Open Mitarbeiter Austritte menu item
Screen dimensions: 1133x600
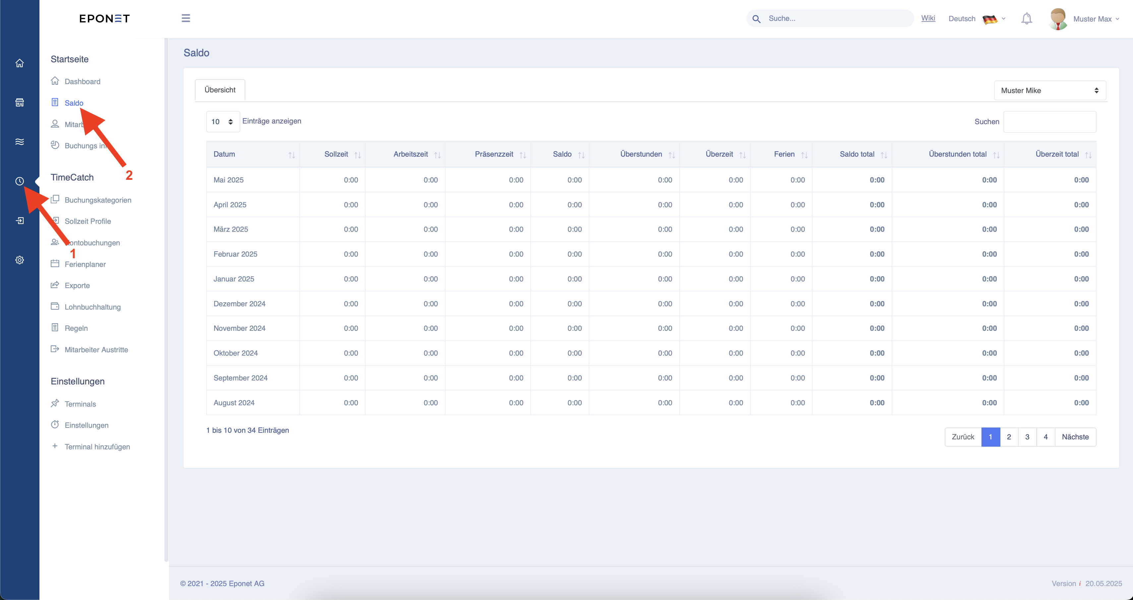point(96,350)
